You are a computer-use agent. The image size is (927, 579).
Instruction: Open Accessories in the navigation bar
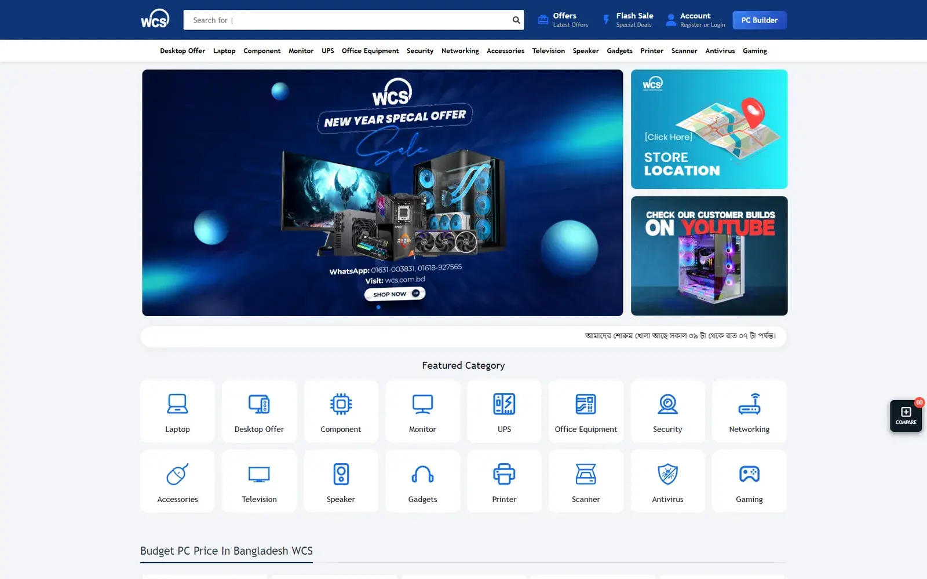click(x=505, y=51)
